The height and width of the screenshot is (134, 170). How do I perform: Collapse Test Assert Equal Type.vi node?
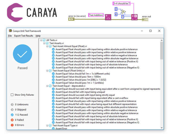click(x=47, y=126)
